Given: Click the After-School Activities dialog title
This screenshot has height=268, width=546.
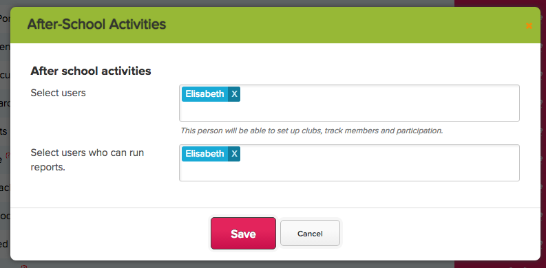Looking at the screenshot, I should [x=96, y=25].
